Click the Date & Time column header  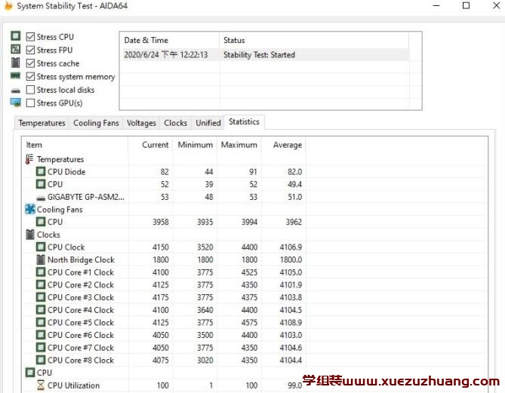[x=146, y=40]
